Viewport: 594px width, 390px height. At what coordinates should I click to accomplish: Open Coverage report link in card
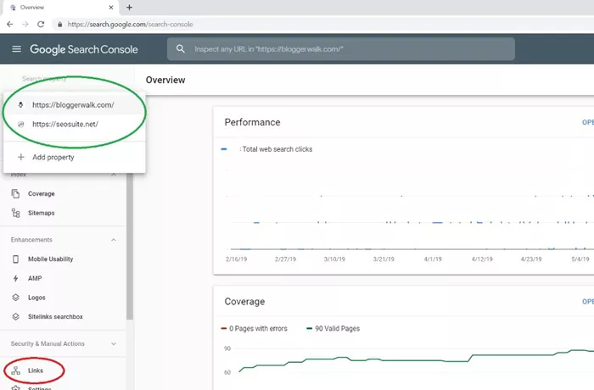pos(588,301)
